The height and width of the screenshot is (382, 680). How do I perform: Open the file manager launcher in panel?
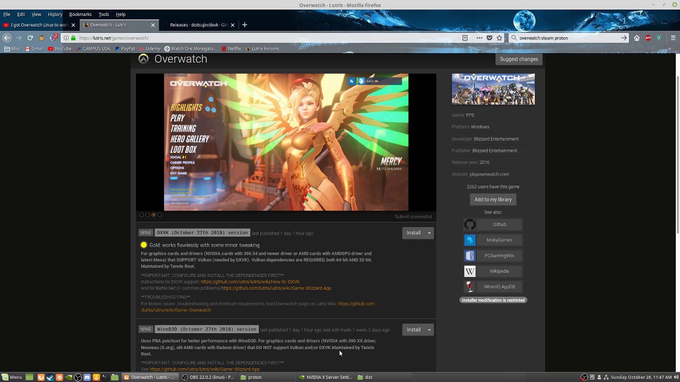click(x=114, y=377)
